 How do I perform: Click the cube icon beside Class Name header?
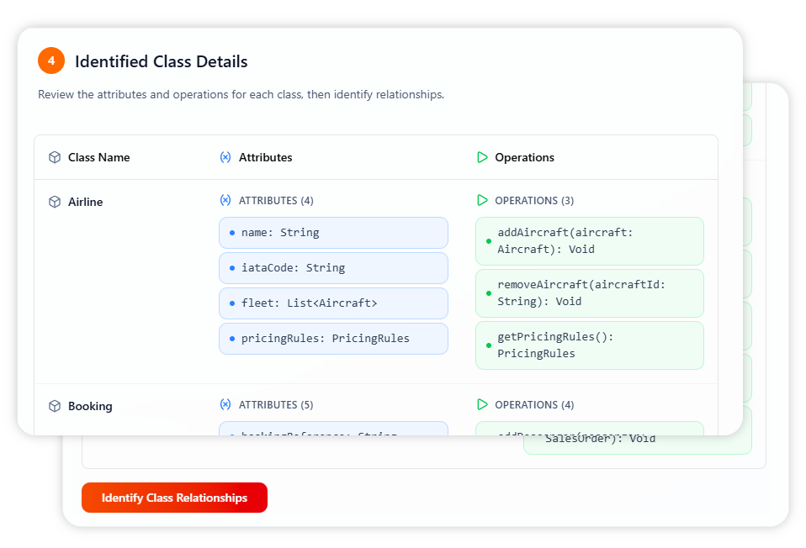(x=55, y=157)
